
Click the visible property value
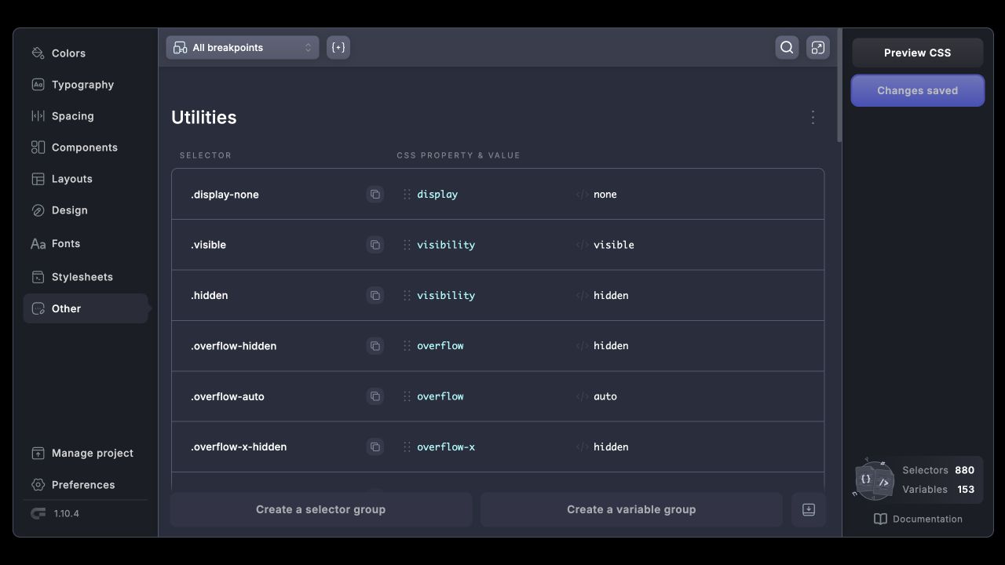click(x=614, y=245)
